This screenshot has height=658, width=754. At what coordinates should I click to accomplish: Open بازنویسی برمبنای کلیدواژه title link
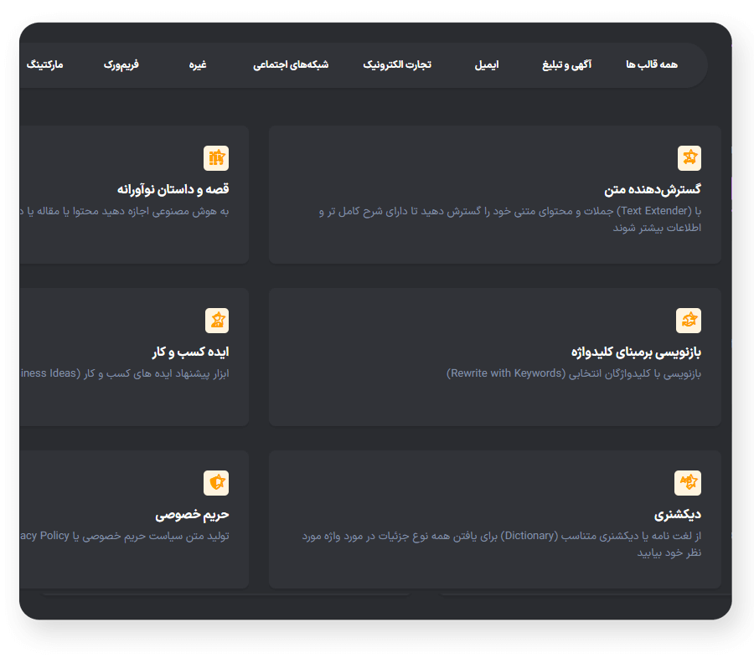[636, 352]
